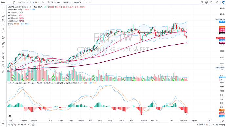Select the 5y date range
Viewport: 226px width, 127px height.
pos(9,125)
